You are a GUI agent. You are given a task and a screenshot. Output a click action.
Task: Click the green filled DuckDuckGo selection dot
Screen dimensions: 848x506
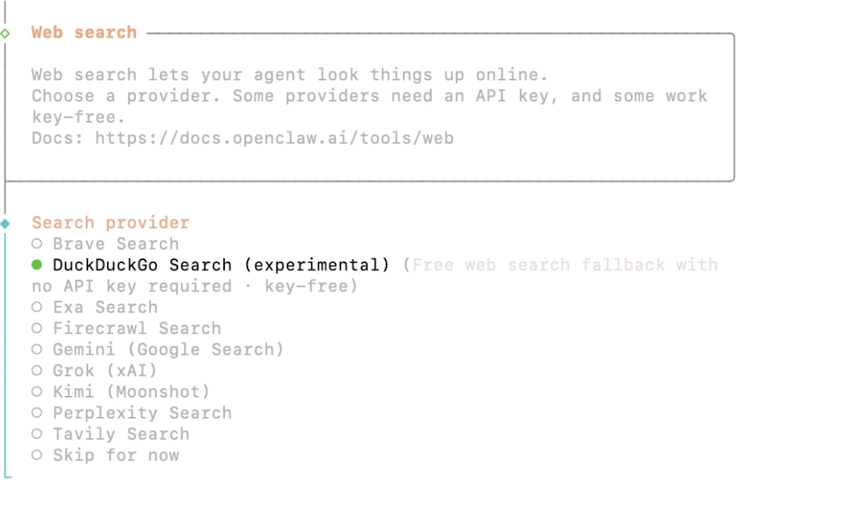36,265
